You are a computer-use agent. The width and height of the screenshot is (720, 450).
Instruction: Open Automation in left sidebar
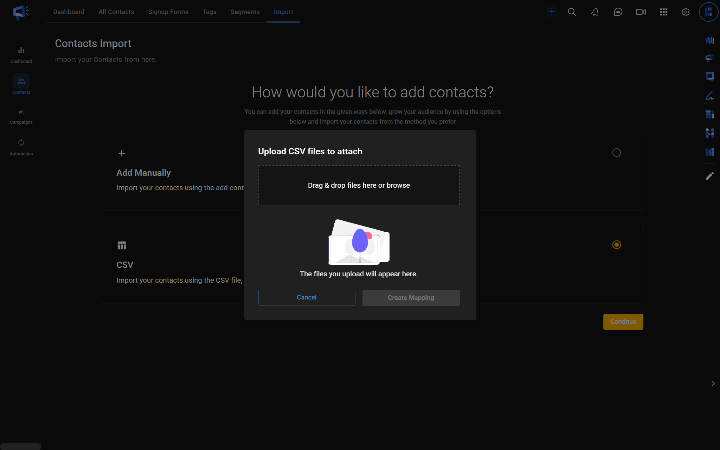[21, 147]
